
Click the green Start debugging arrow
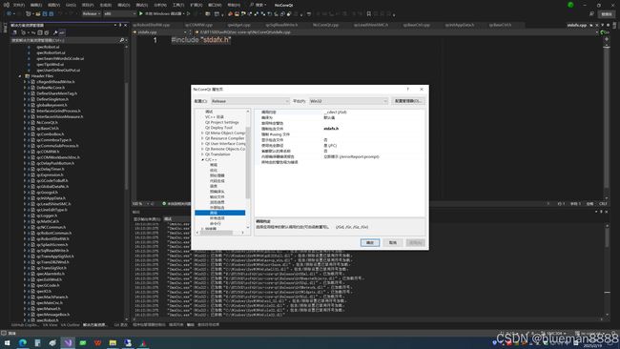pyautogui.click(x=141, y=14)
